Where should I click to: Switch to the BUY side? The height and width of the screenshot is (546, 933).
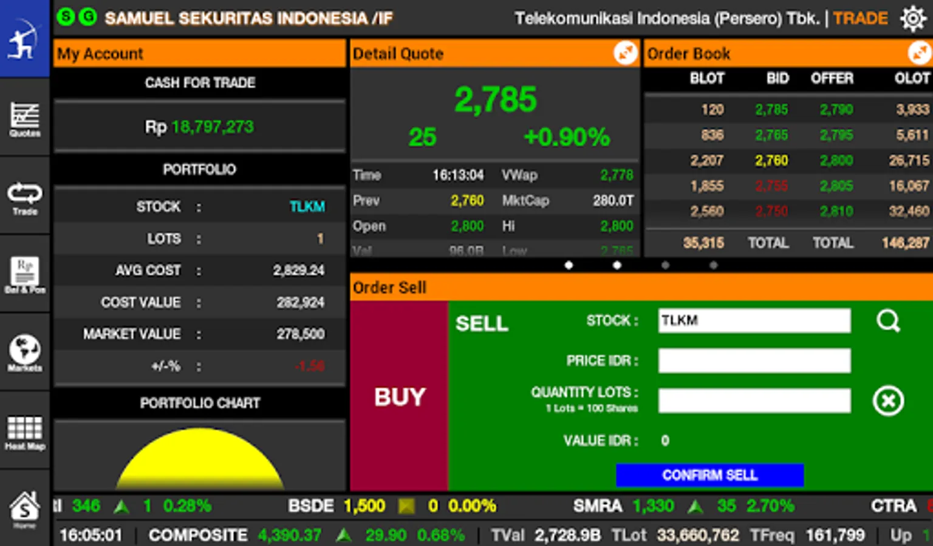399,396
